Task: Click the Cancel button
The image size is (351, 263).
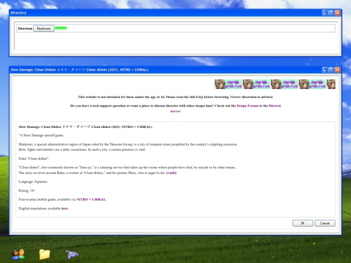Action: pos(325,223)
